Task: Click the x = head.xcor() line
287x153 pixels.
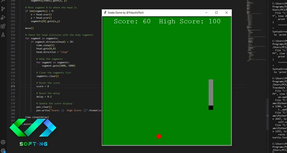Action: click(x=41, y=14)
